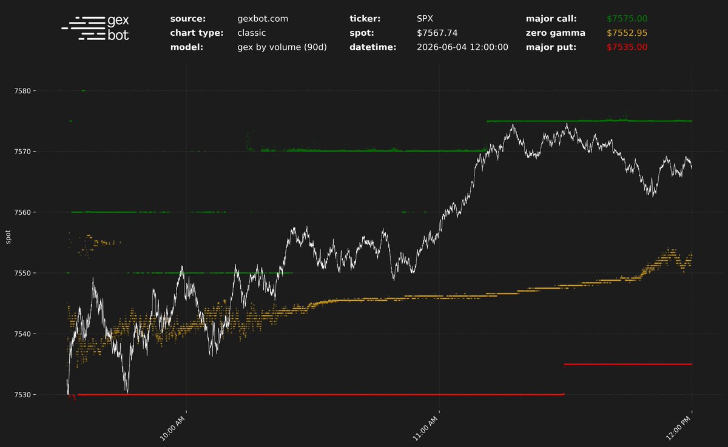
Task: Select the 'classic' chart type value
Action: click(251, 33)
